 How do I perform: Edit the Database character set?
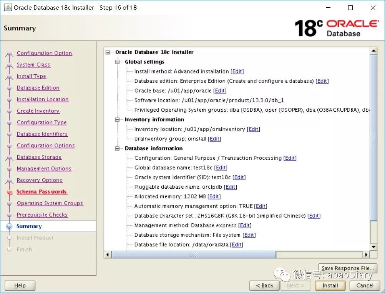[x=314, y=216]
